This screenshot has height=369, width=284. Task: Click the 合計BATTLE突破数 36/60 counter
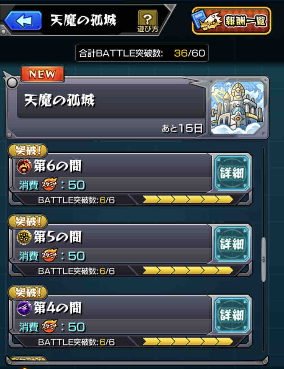pyautogui.click(x=142, y=53)
